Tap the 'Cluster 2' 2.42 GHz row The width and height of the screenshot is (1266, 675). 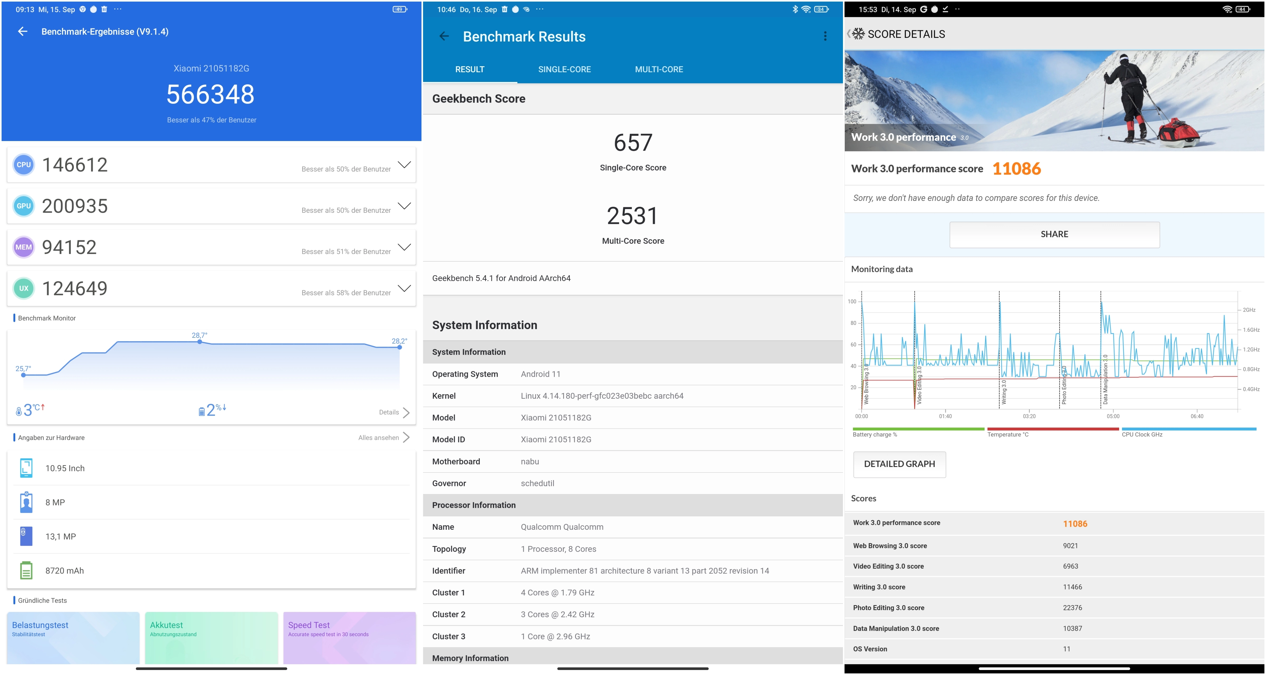633,615
